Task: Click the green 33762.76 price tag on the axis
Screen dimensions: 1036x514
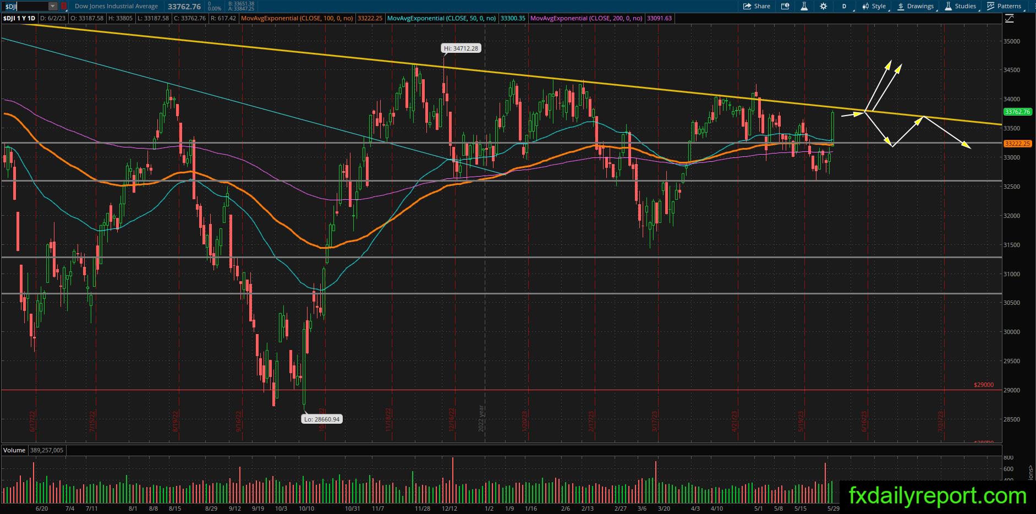Action: tap(1017, 112)
